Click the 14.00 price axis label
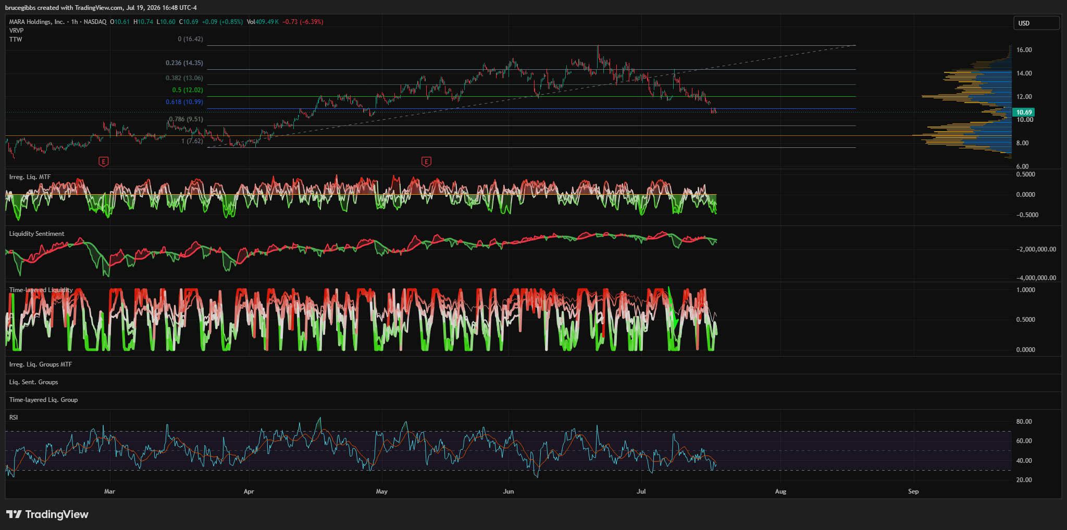 (1024, 73)
